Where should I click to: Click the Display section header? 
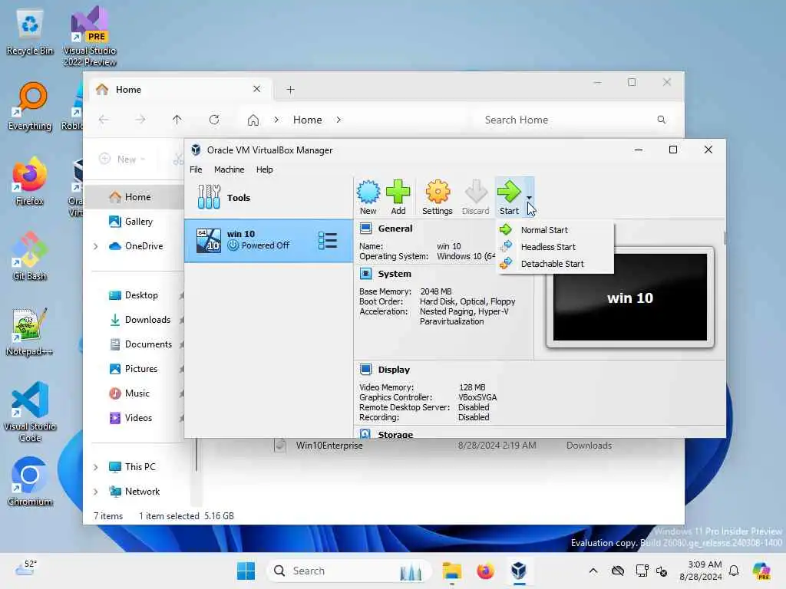coord(394,370)
